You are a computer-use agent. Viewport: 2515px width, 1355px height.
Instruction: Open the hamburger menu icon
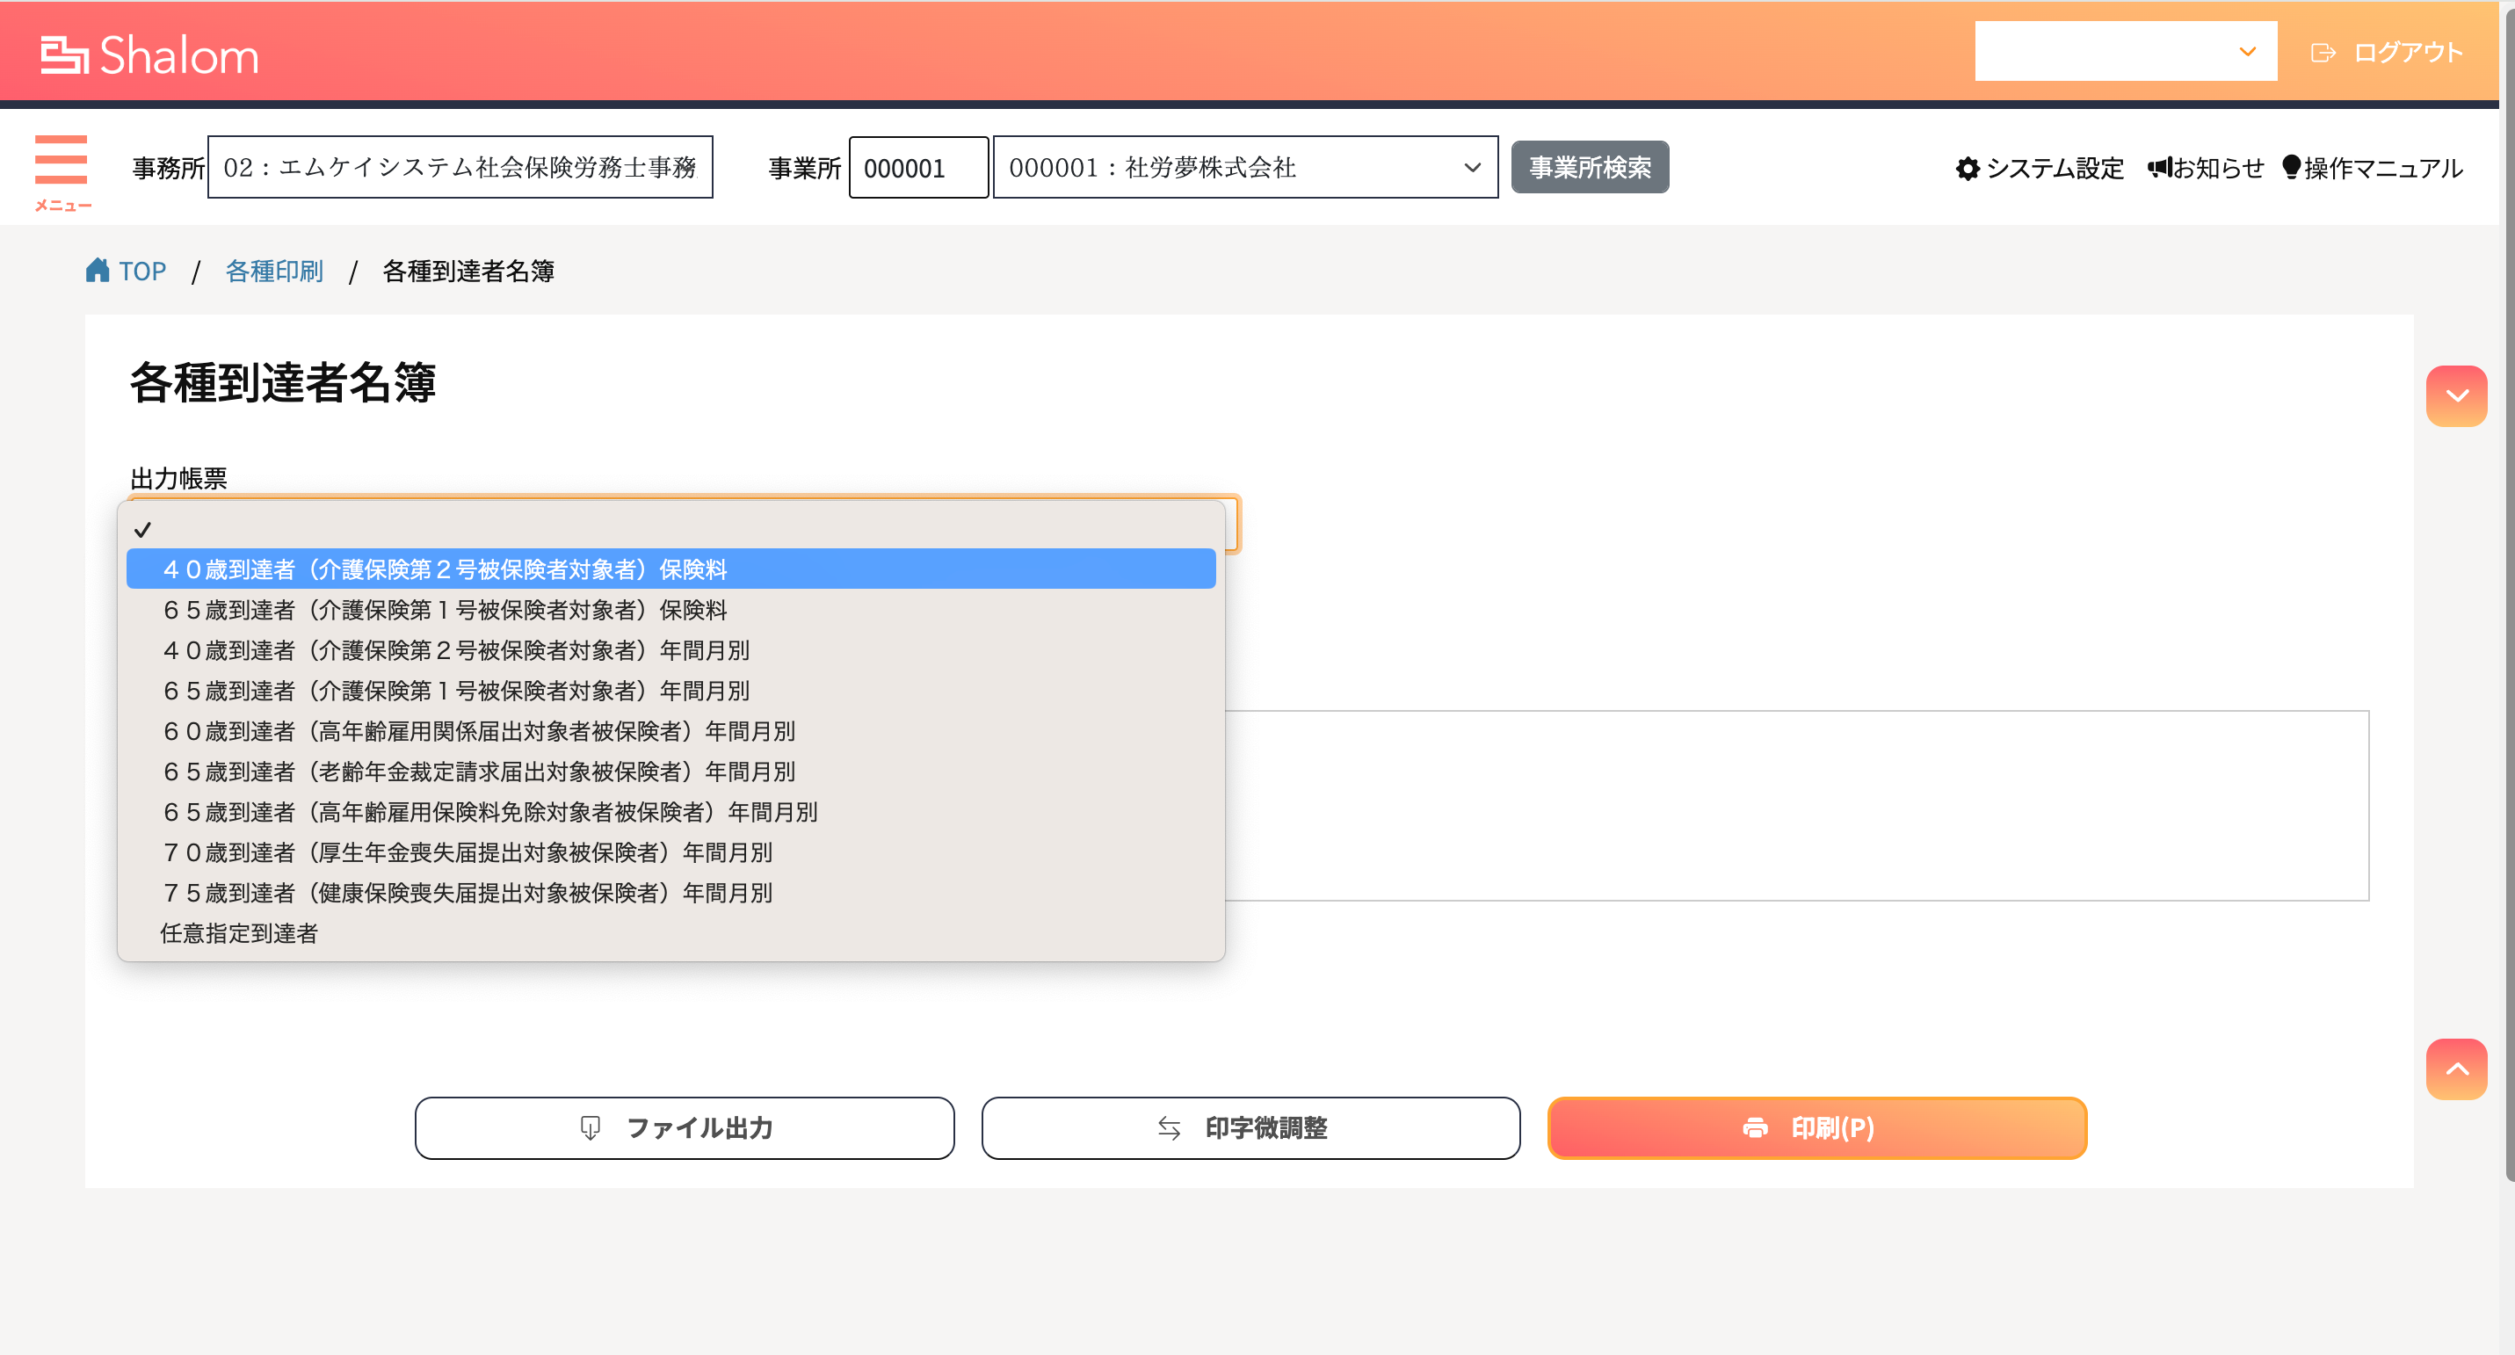pos(62,159)
